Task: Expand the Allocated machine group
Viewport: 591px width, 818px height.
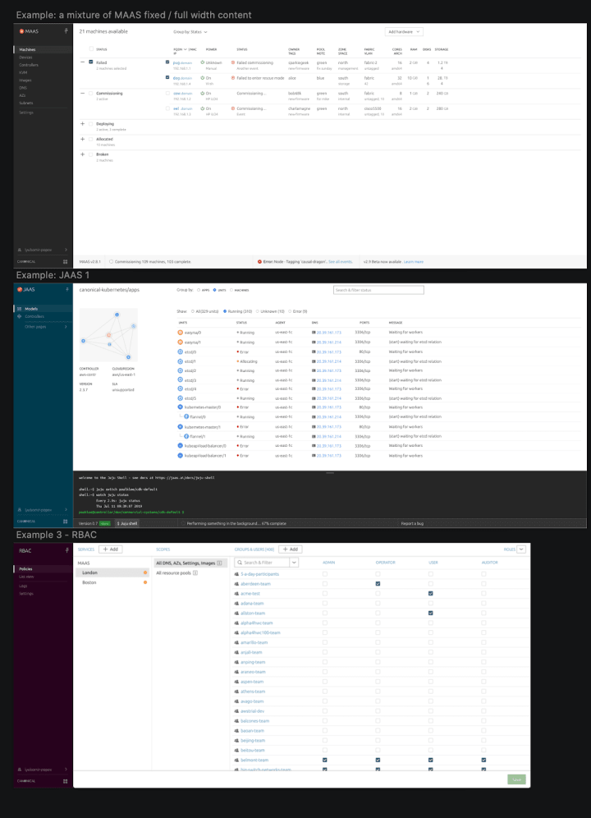Action: (82, 140)
